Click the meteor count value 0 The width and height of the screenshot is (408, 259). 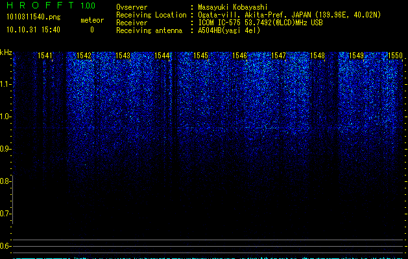point(92,30)
